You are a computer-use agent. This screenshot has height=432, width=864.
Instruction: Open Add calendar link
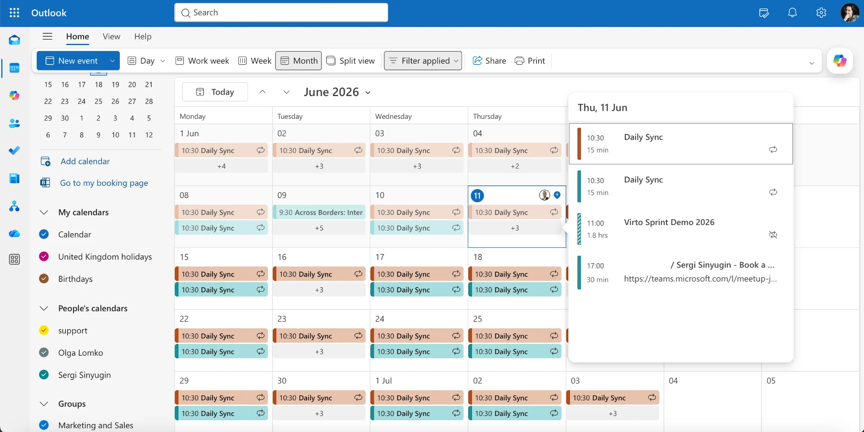[x=85, y=161]
